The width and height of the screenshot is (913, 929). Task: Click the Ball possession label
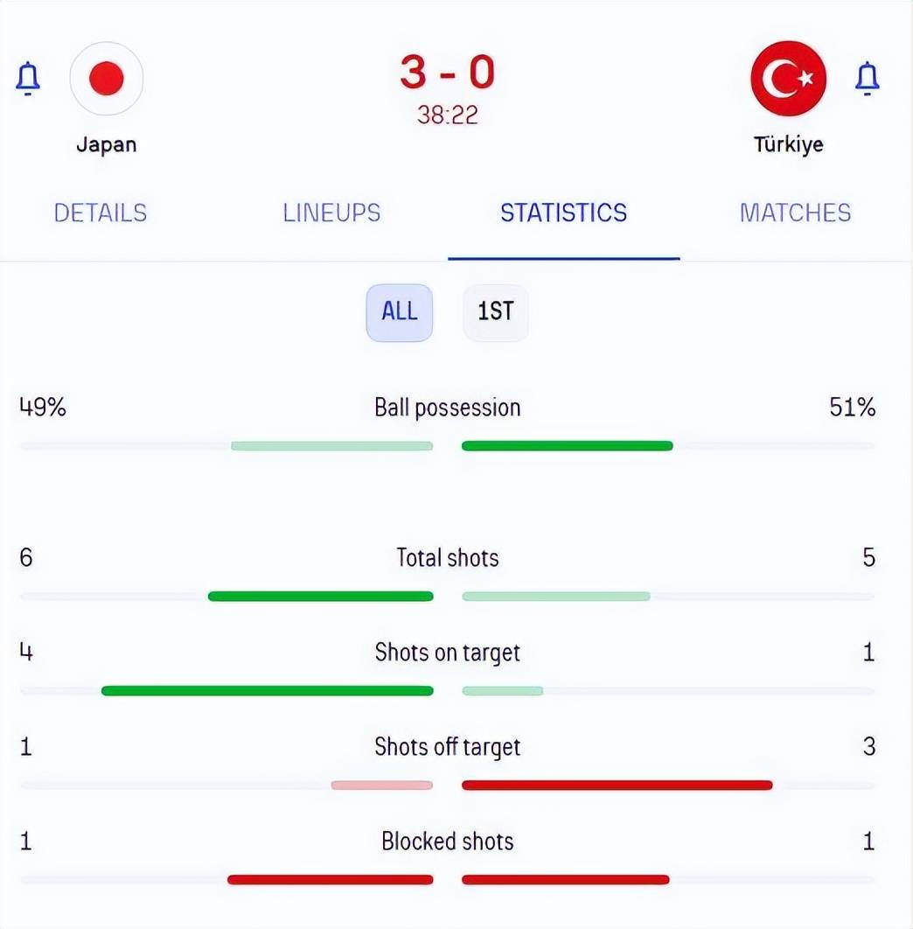(447, 408)
